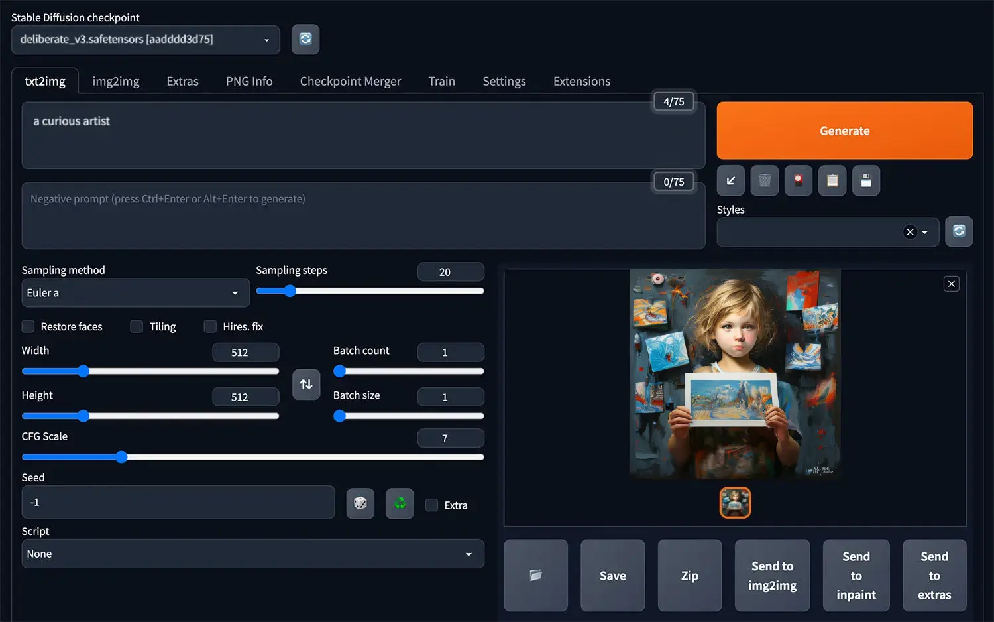Open the Extensions tab
This screenshot has height=622, width=994.
coord(582,81)
